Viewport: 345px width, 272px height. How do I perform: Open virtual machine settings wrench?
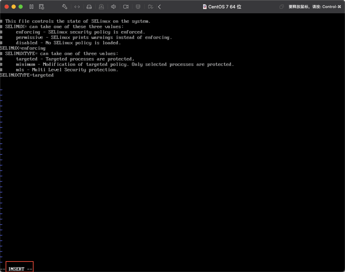pyautogui.click(x=64, y=7)
